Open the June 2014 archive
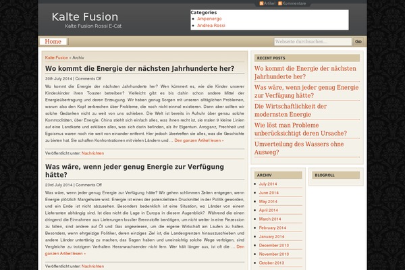405x270 pixels. point(269,193)
